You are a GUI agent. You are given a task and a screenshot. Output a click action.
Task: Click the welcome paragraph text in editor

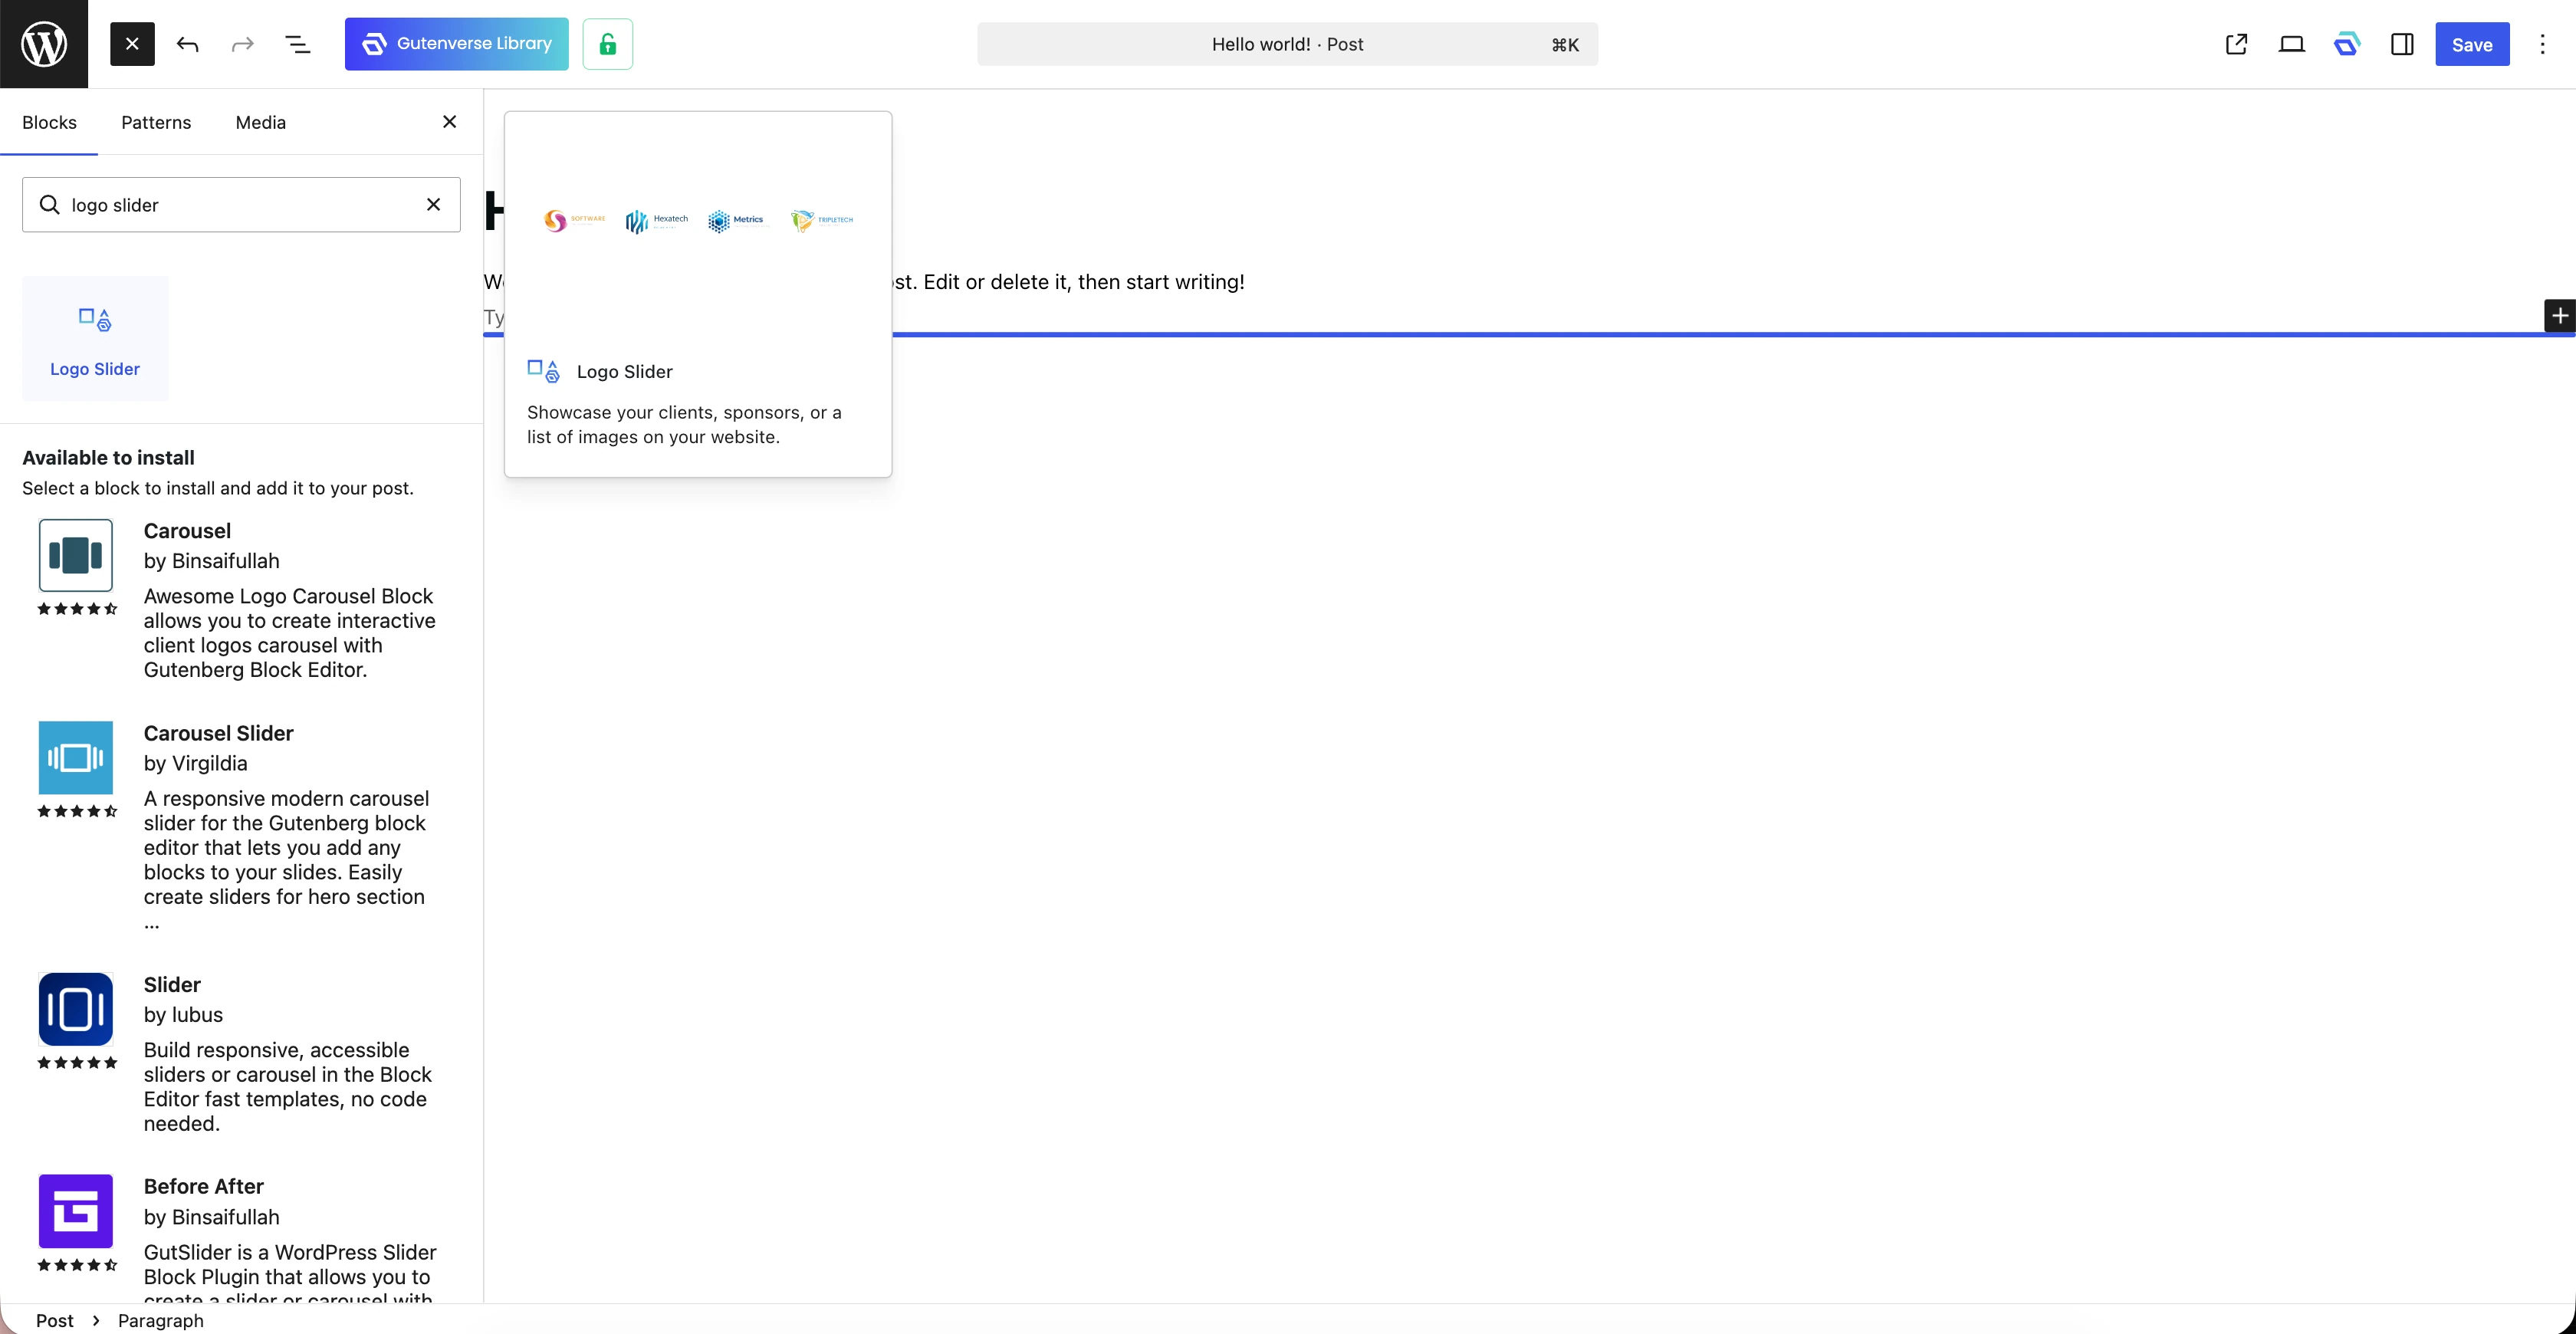(x=1068, y=282)
